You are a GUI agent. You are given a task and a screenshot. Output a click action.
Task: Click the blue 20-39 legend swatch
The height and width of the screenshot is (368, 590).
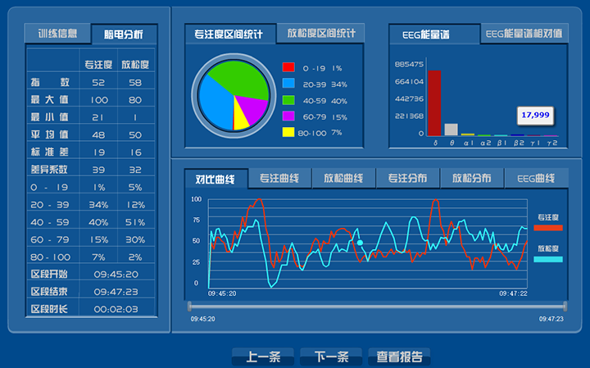click(x=288, y=83)
